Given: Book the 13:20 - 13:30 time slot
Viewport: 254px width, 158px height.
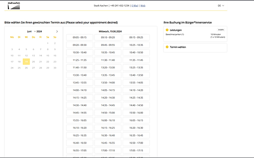Looking at the screenshot, I should click(x=108, y=67).
